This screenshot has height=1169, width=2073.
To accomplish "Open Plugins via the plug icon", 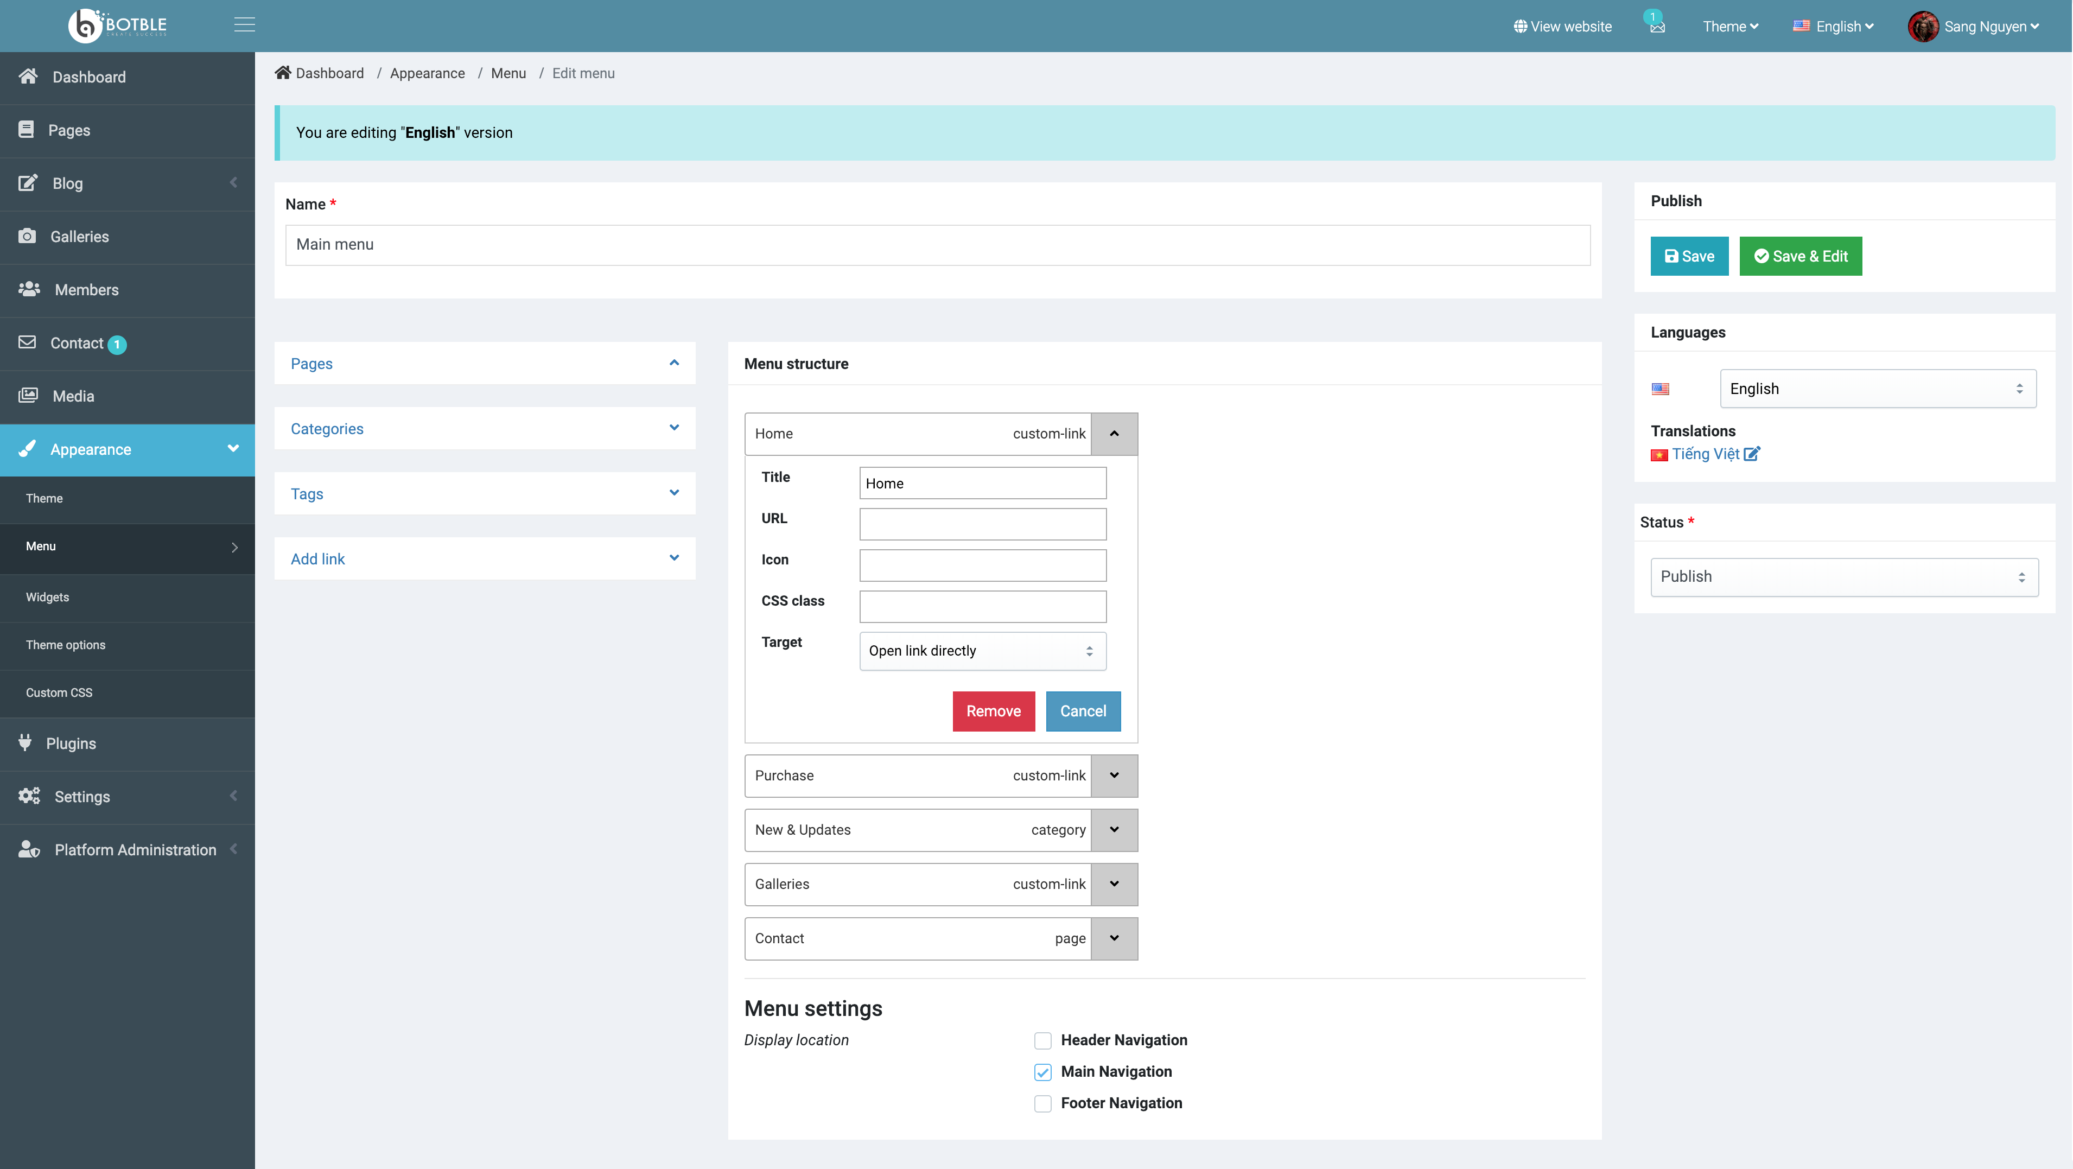I will point(26,742).
